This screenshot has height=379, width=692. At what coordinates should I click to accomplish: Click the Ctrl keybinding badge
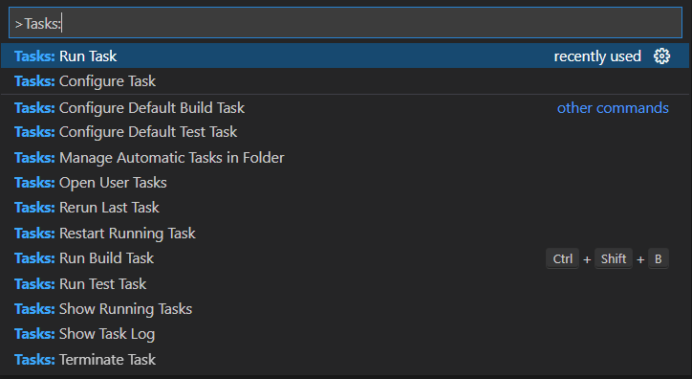pyautogui.click(x=562, y=258)
